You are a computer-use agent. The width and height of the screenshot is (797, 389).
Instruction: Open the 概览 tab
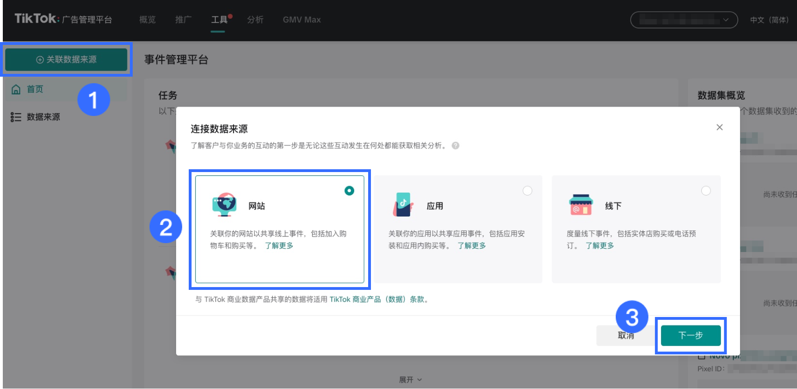click(x=148, y=20)
